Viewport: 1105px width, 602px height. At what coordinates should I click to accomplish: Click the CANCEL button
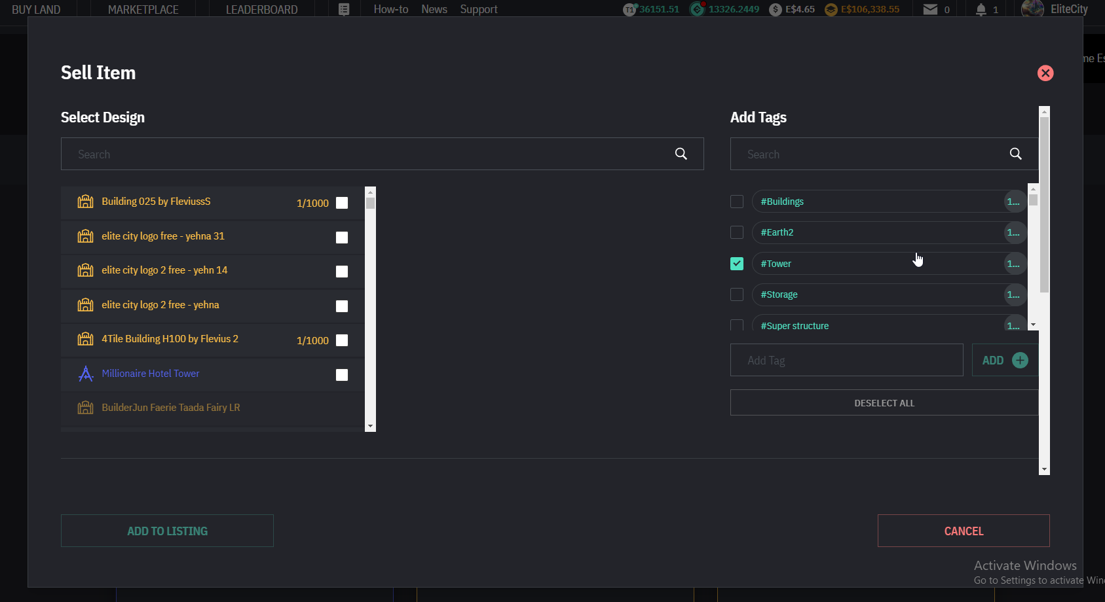(x=963, y=531)
